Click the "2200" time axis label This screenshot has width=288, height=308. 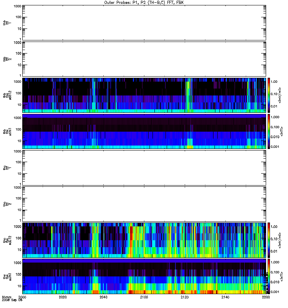266,297
